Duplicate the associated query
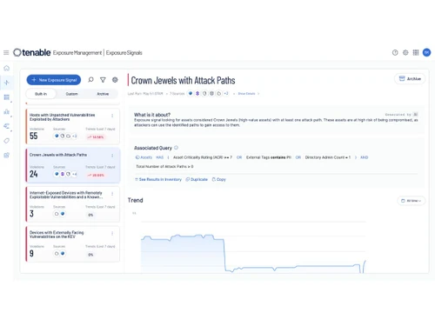This screenshot has height=326, width=435. (x=197, y=179)
